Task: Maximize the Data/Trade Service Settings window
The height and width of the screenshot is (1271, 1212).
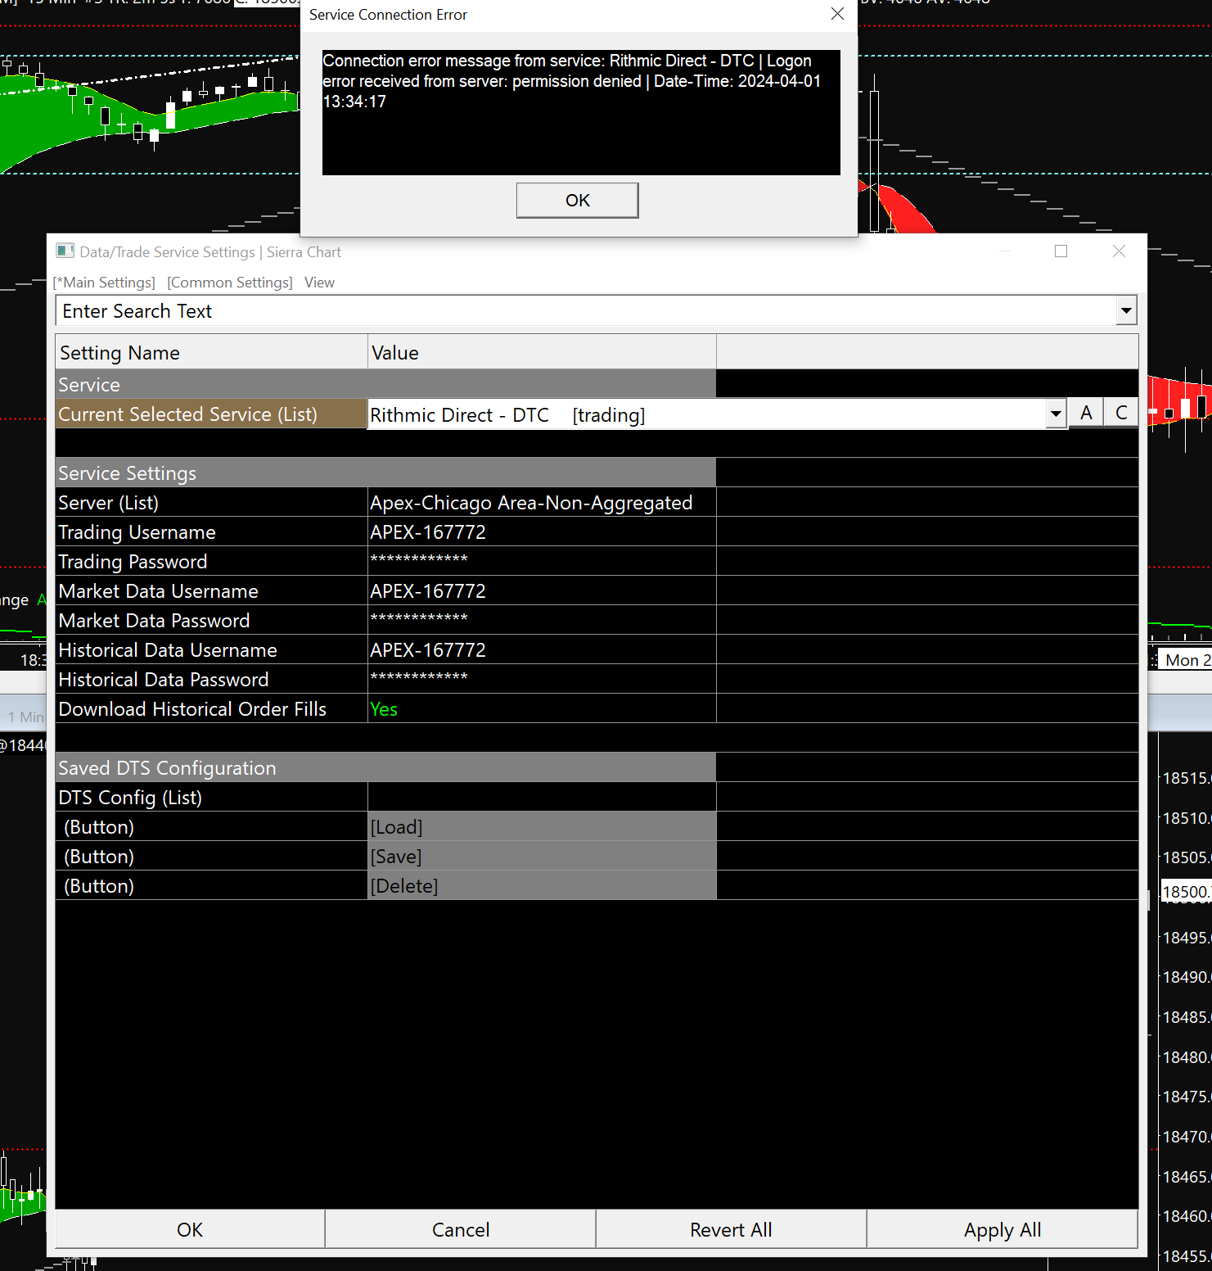Action: (x=1061, y=251)
